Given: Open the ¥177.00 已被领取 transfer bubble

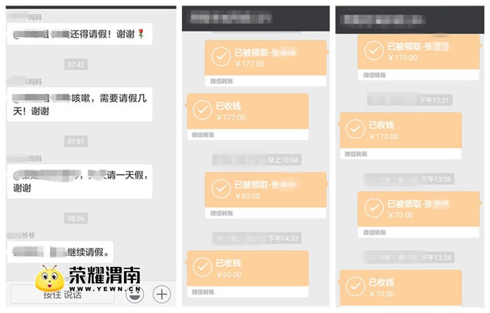Looking at the screenshot, I should (x=265, y=64).
